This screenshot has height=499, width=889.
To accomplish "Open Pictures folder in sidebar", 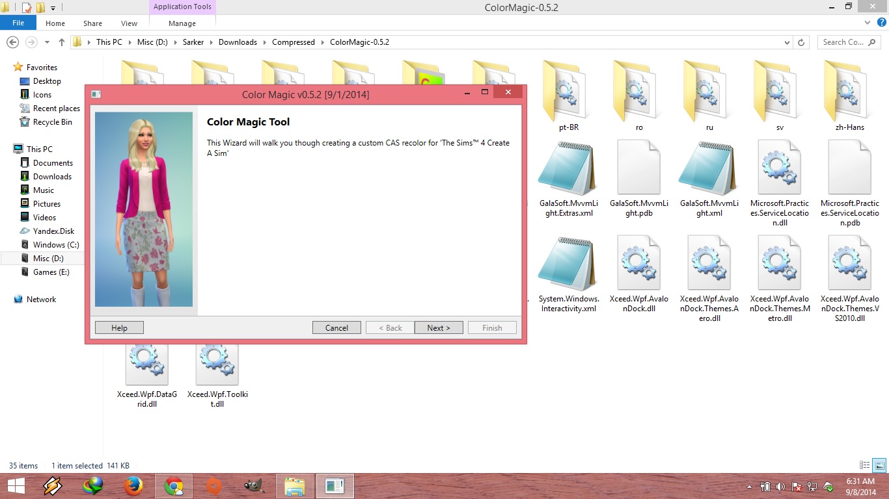I will click(47, 204).
